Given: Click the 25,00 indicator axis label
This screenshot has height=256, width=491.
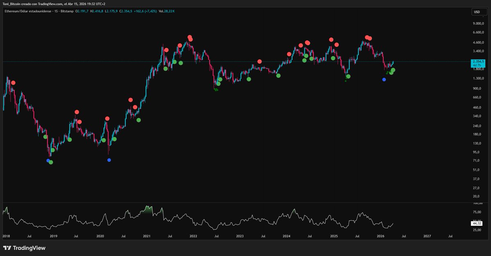Looking at the screenshot, I should (x=477, y=230).
